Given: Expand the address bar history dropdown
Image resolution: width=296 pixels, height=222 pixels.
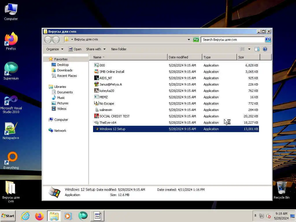Looking at the screenshot, I should point(189,39).
